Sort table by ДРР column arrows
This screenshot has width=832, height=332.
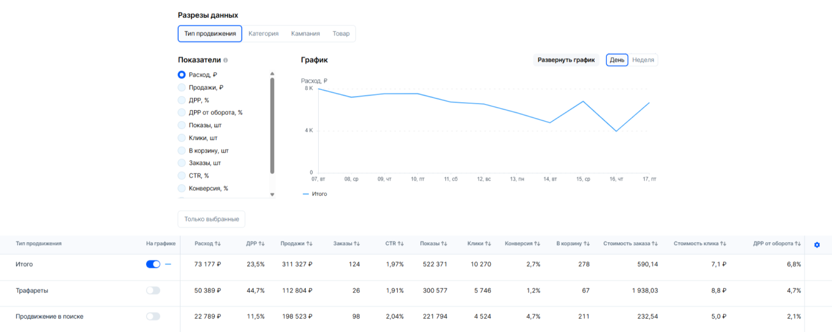pyautogui.click(x=261, y=244)
